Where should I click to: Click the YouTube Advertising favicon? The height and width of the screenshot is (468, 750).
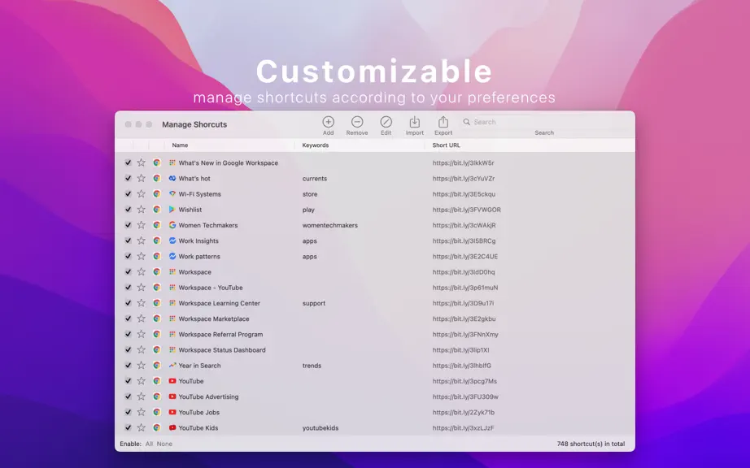click(x=172, y=396)
